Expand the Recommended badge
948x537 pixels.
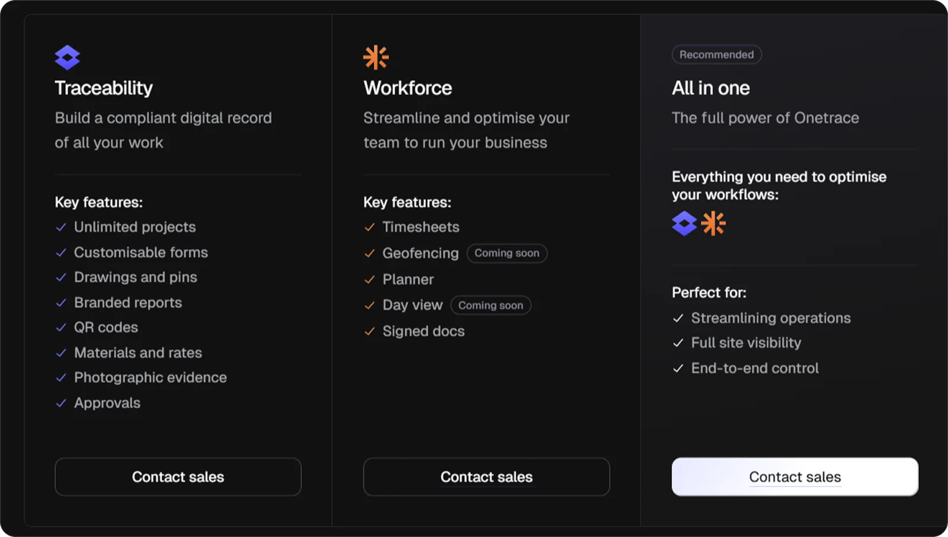(x=716, y=54)
